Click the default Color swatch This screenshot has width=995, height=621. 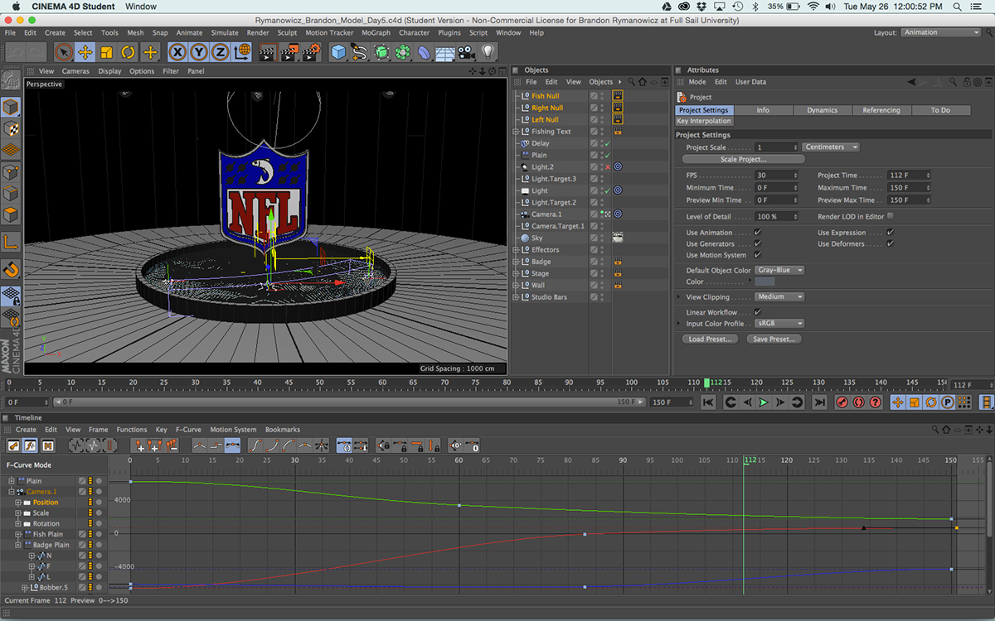764,282
